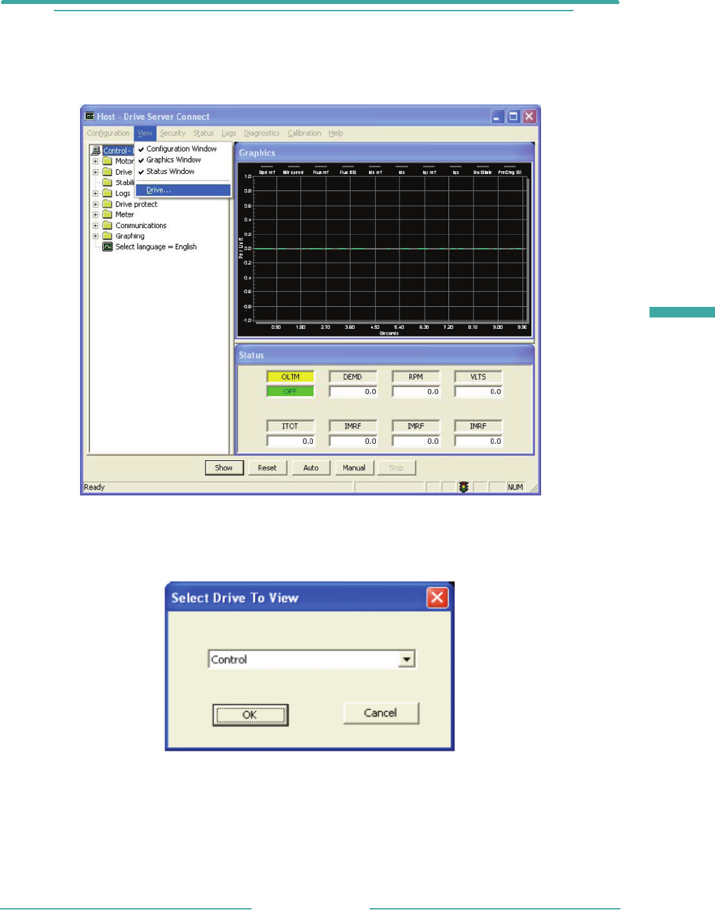This screenshot has width=715, height=922.
Task: Click the DEMD value field
Action: point(353,392)
